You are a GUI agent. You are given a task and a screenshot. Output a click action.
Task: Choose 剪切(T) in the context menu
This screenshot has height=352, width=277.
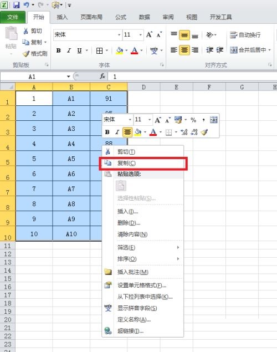coord(142,152)
